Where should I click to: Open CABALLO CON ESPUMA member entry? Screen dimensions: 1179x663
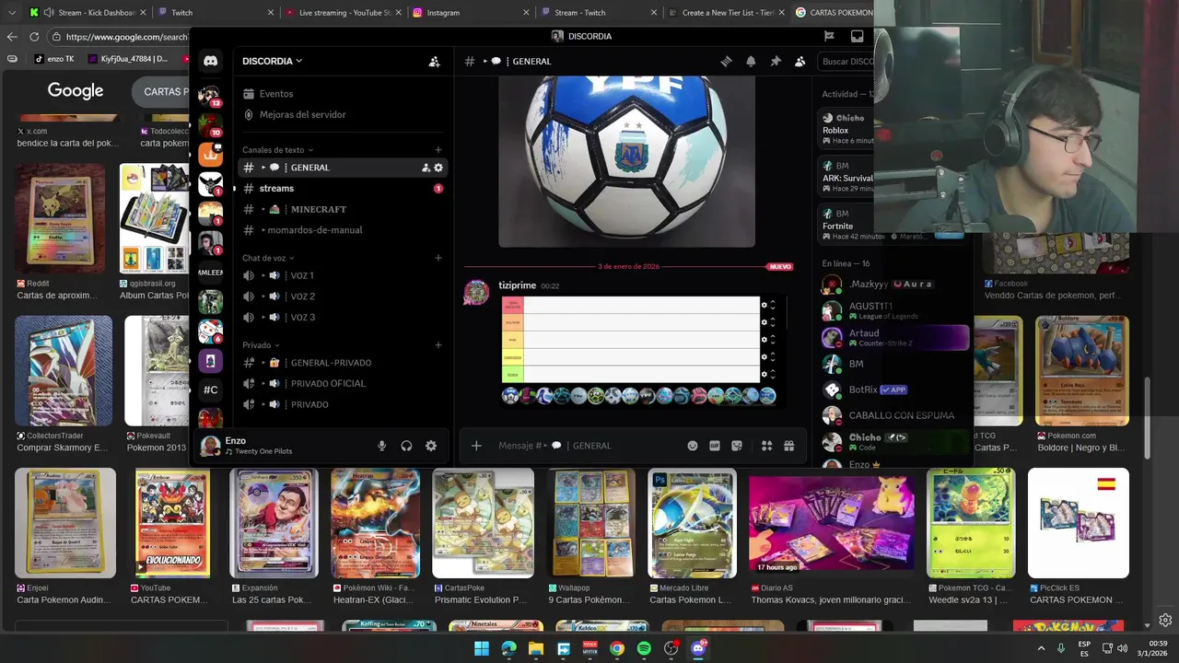coord(894,415)
